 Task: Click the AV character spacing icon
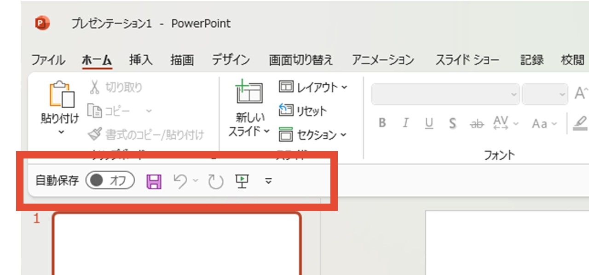coord(500,123)
